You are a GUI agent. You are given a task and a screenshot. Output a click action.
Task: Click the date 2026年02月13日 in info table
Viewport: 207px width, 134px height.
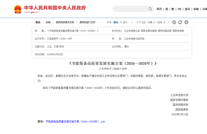55,54
